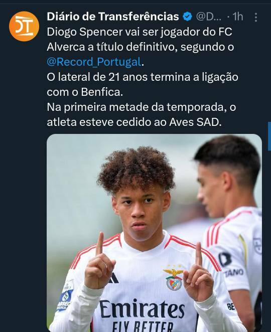Open Diário de Transferências display name
Image resolution: width=271 pixels, height=332 pixels.
click(113, 17)
